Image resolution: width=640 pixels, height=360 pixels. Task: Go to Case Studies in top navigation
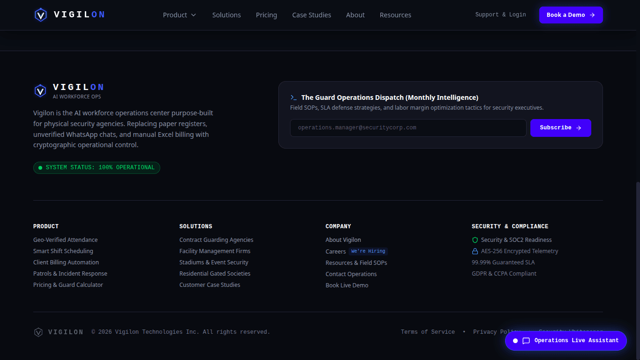312,15
